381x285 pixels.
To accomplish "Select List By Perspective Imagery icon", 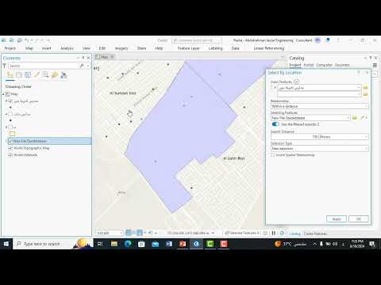I will pos(63,75).
